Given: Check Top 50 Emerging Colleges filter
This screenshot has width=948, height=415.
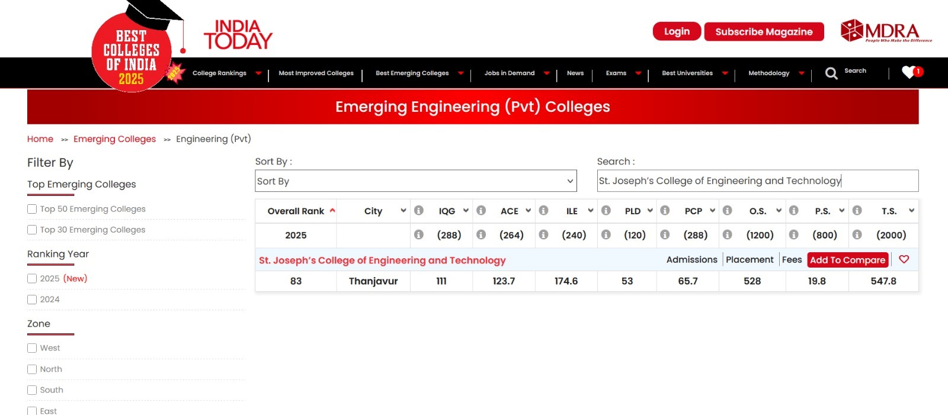Looking at the screenshot, I should pos(32,209).
